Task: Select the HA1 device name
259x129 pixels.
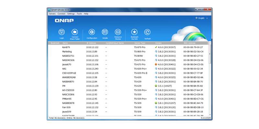Action: pyautogui.click(x=64, y=69)
